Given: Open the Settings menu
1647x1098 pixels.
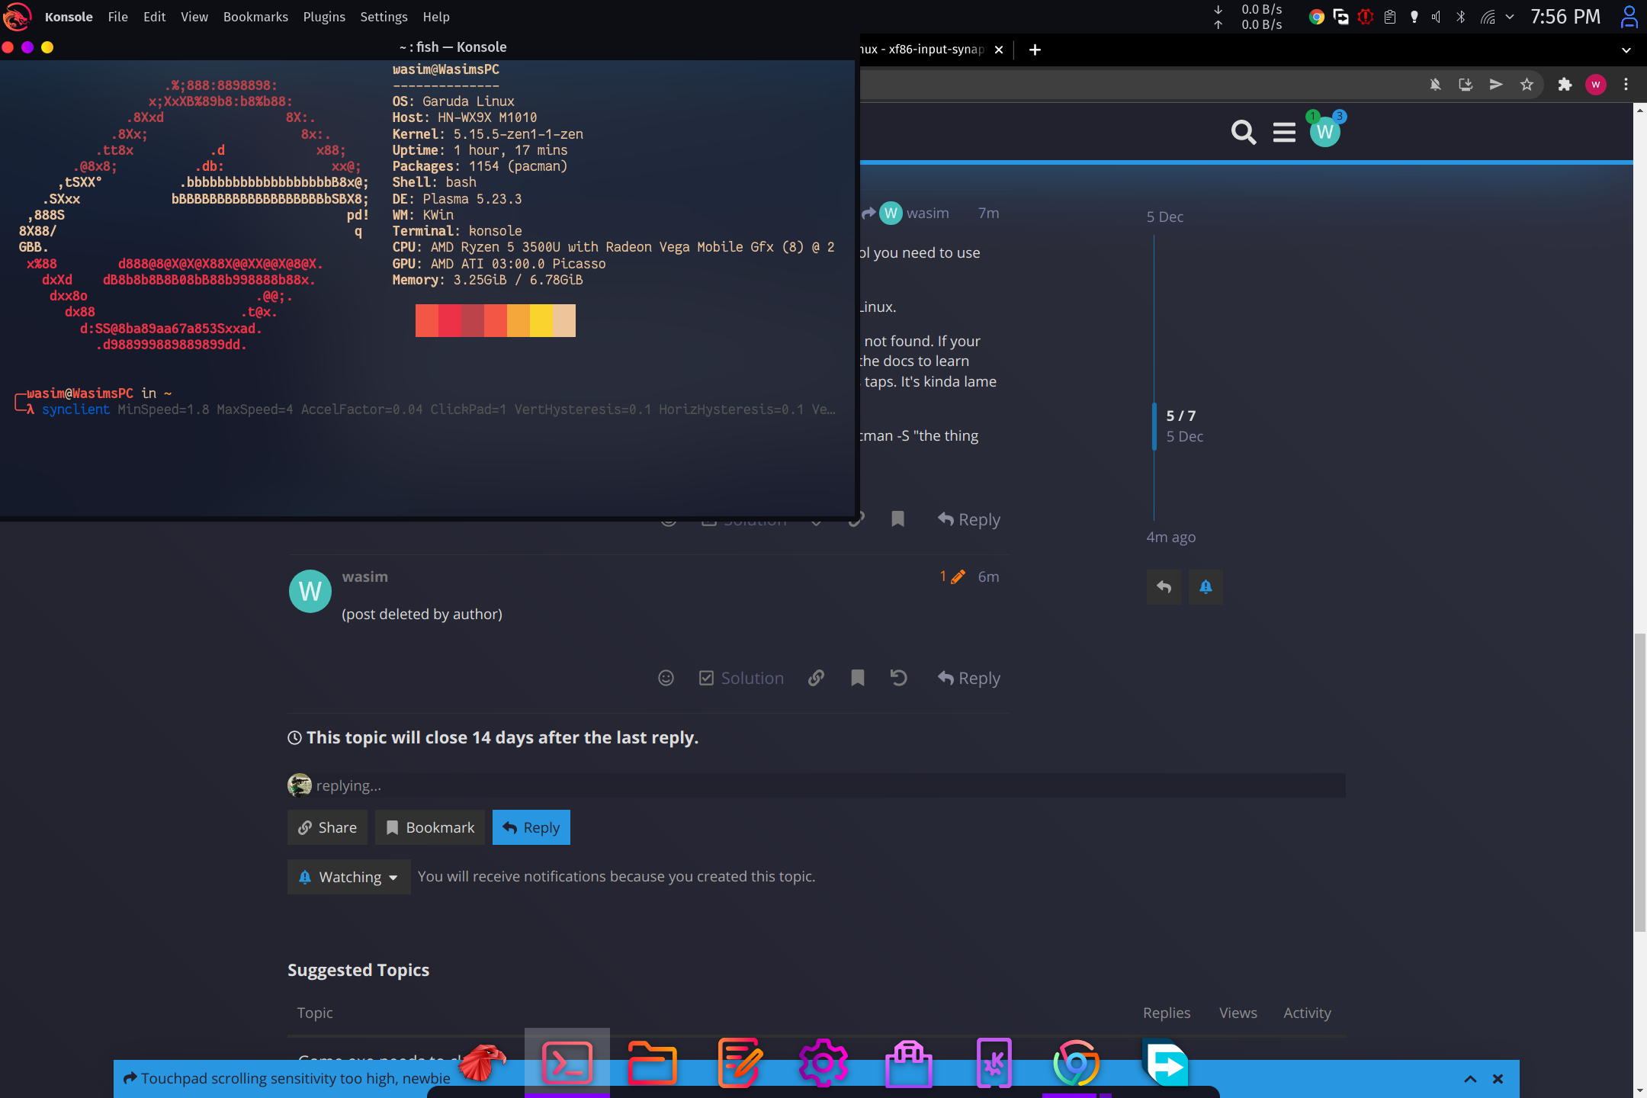Looking at the screenshot, I should [384, 17].
